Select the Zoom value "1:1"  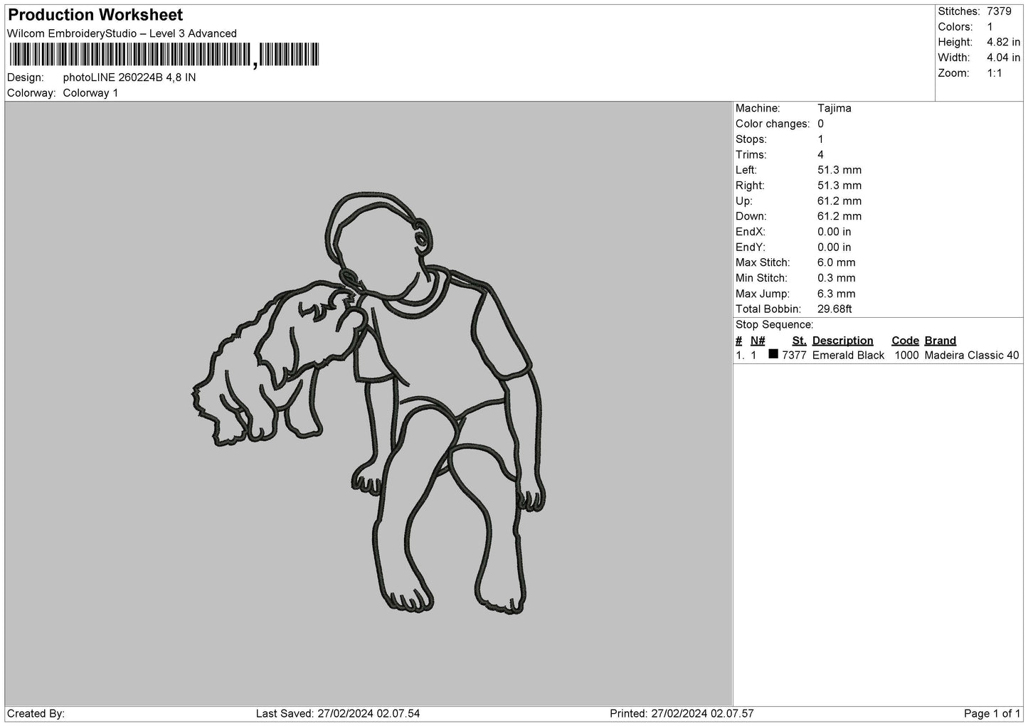(995, 73)
